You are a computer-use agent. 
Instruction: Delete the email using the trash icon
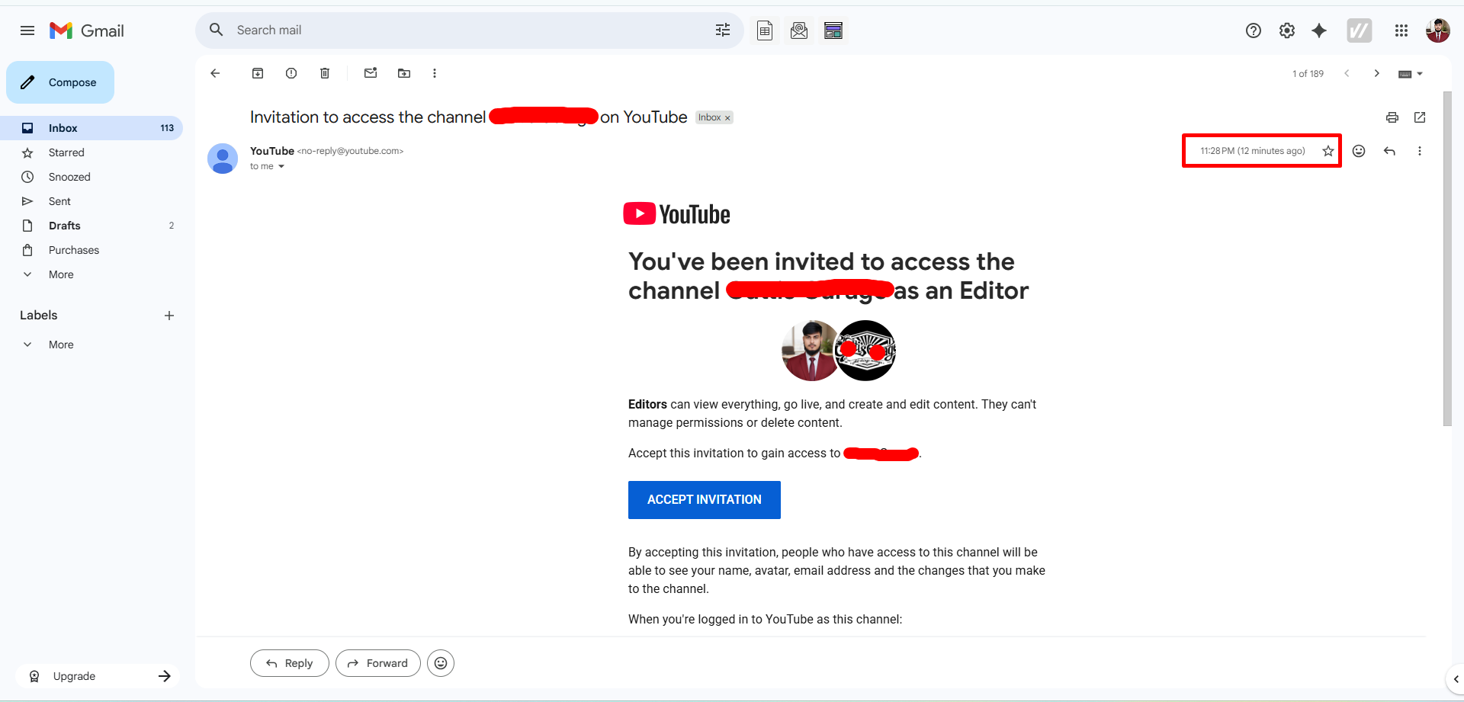(x=325, y=73)
